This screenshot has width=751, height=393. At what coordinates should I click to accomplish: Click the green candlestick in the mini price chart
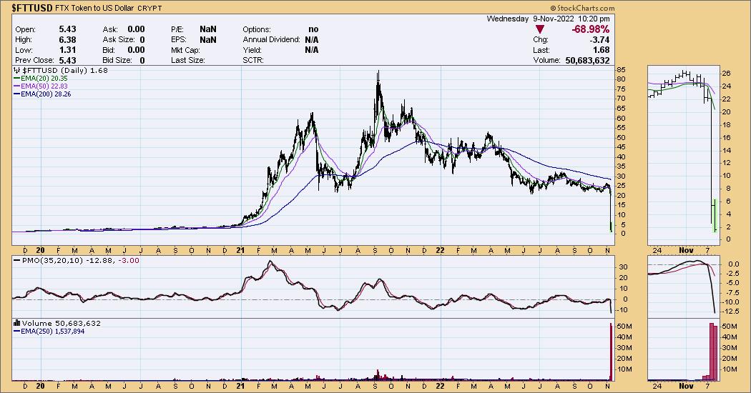(x=714, y=215)
